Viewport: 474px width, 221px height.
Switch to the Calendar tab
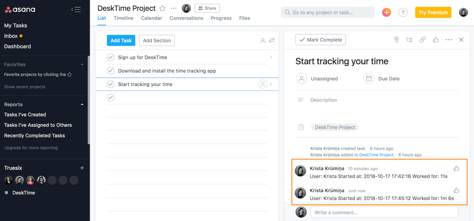(151, 18)
